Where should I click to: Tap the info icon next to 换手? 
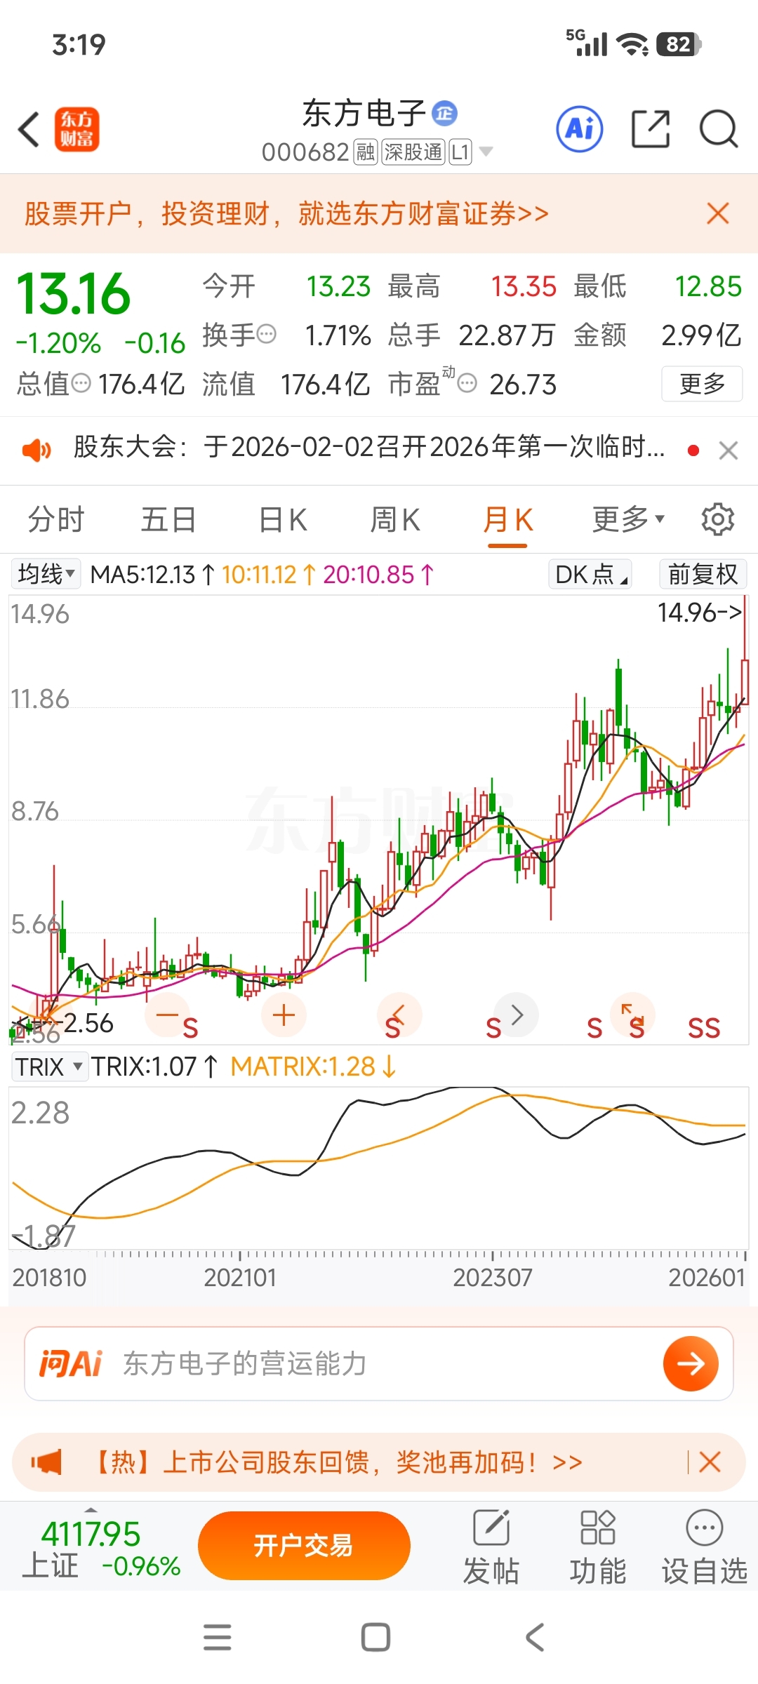pos(267,335)
